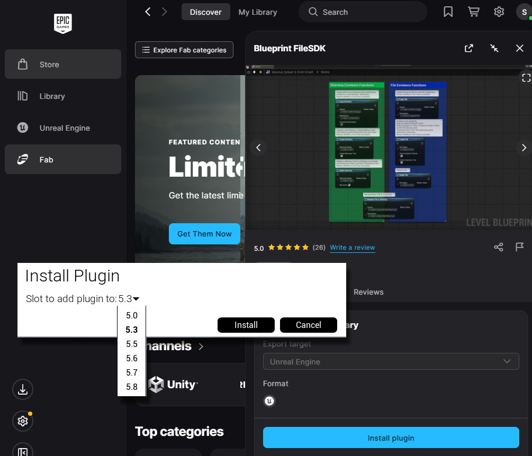Click Cancel in Install Plugin dialog
The image size is (532, 456).
tap(309, 325)
